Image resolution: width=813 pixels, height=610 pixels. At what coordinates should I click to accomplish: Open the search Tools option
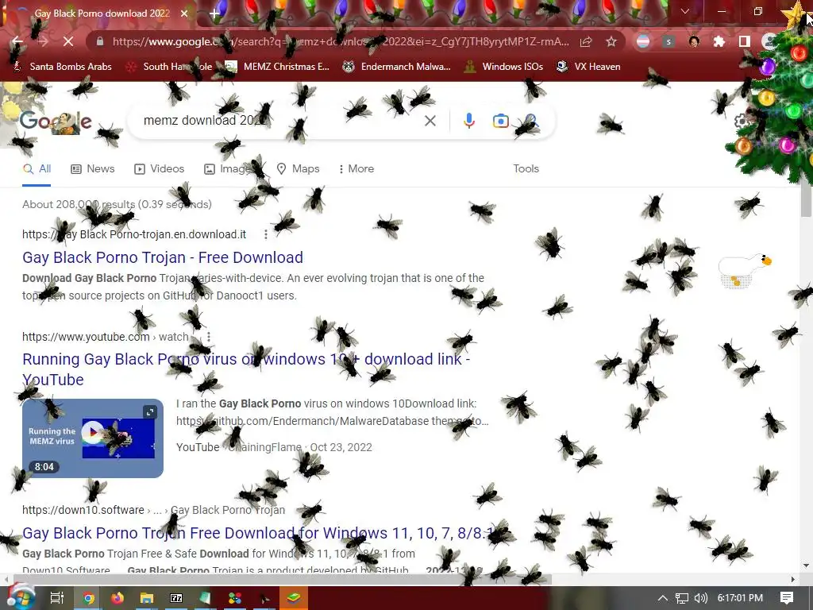click(x=526, y=168)
